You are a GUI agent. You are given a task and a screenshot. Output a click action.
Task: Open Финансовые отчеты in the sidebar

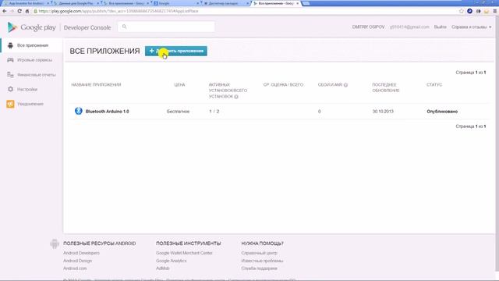pos(32,75)
